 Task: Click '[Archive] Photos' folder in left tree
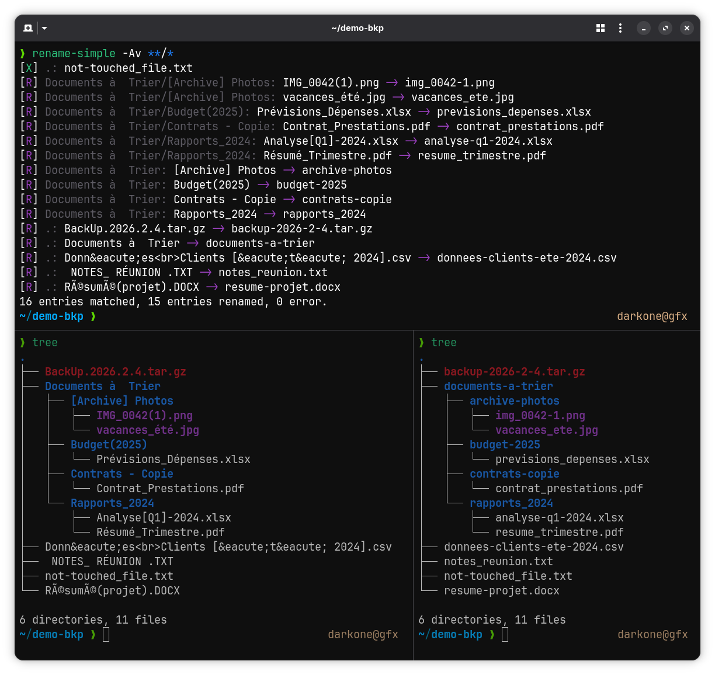[x=122, y=401]
